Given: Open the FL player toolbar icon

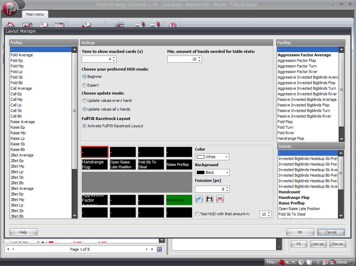Looking at the screenshot, I should [x=140, y=24].
